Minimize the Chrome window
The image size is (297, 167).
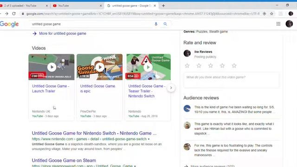tap(277, 5)
